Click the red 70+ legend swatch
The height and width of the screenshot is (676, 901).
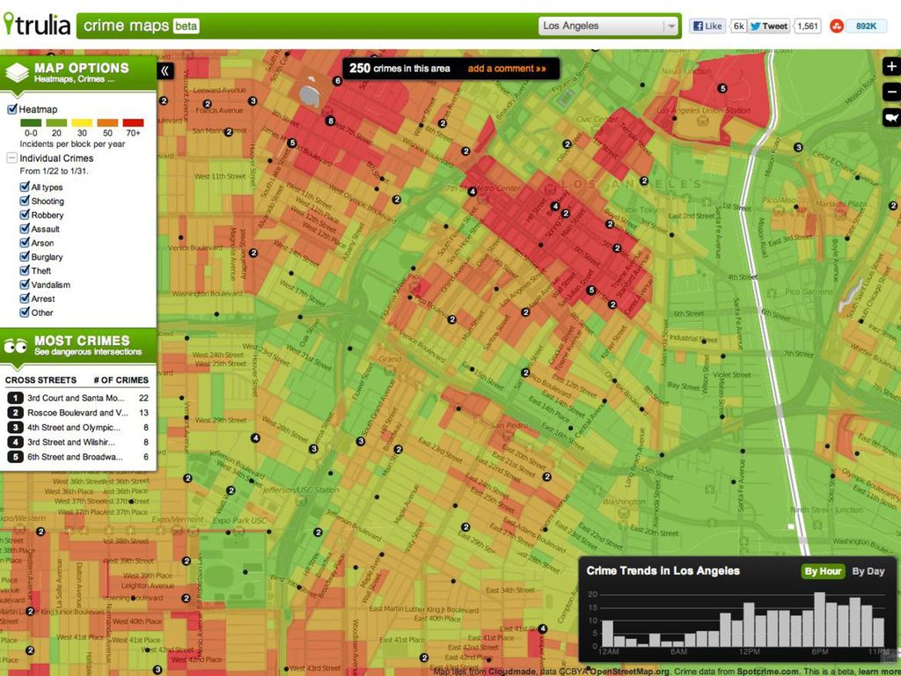[x=134, y=122]
